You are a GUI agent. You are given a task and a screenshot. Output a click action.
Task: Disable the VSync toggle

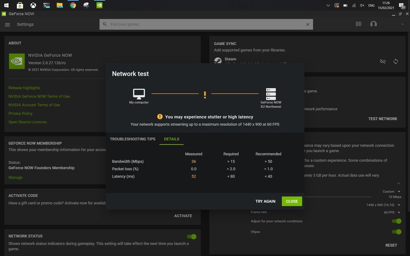[396, 231]
